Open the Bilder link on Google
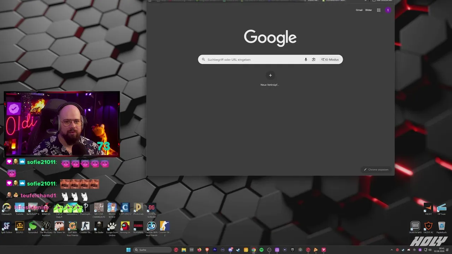This screenshot has width=452, height=254. pos(369,10)
